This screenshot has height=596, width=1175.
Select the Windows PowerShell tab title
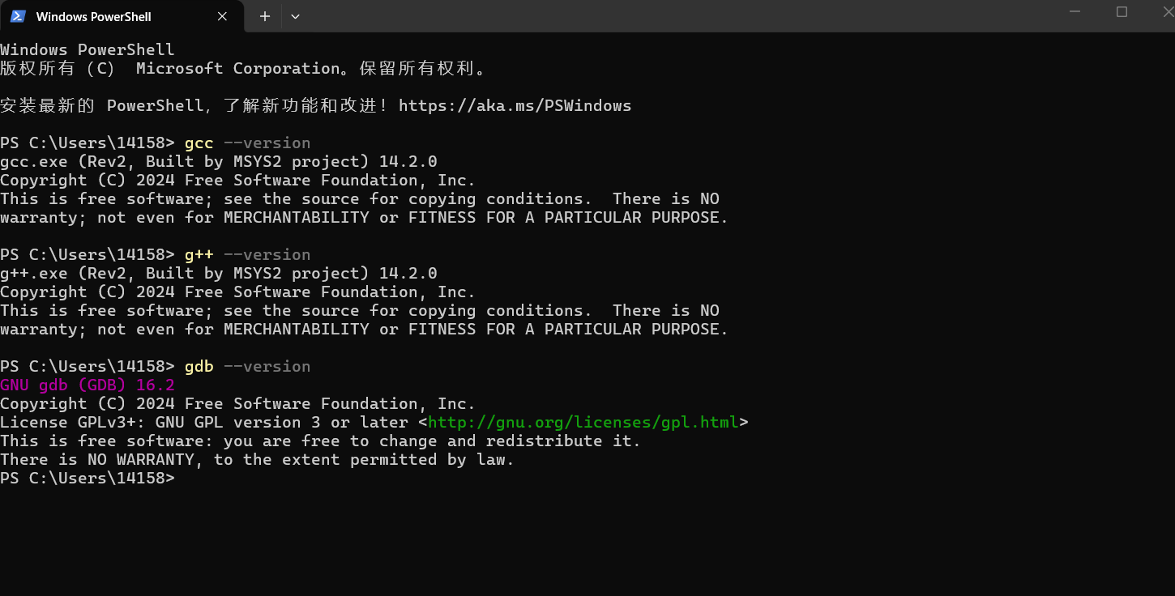pyautogui.click(x=93, y=16)
